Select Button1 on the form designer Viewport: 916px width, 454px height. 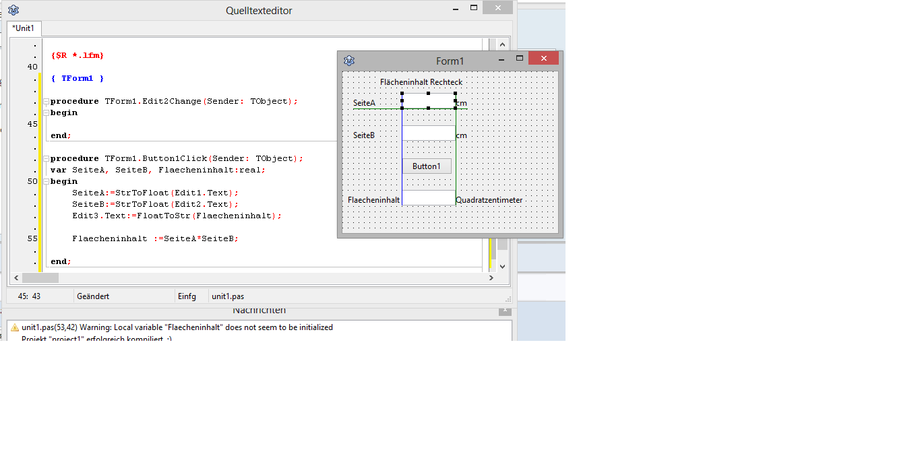[x=427, y=166]
